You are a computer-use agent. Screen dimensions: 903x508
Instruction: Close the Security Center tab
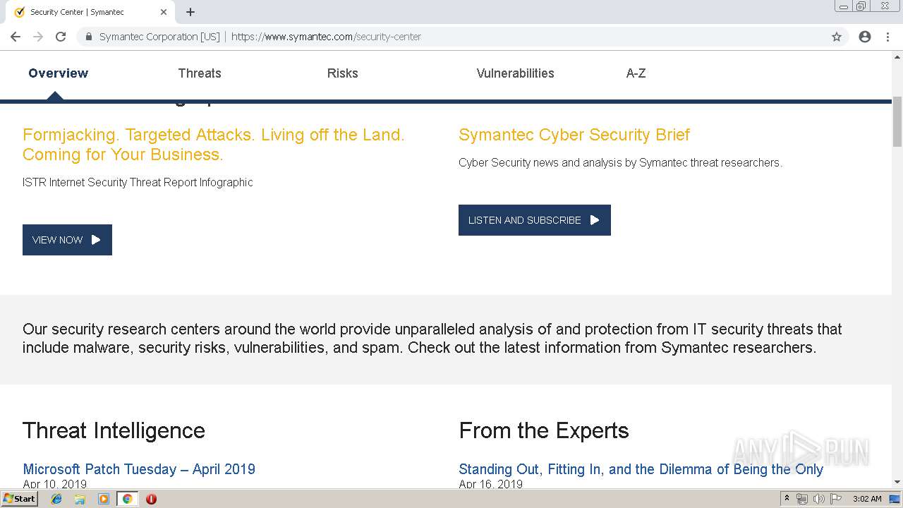[x=164, y=12]
